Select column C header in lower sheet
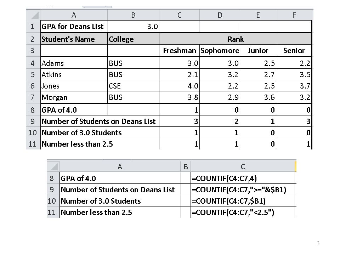This screenshot has width=340, height=255. tap(243, 167)
